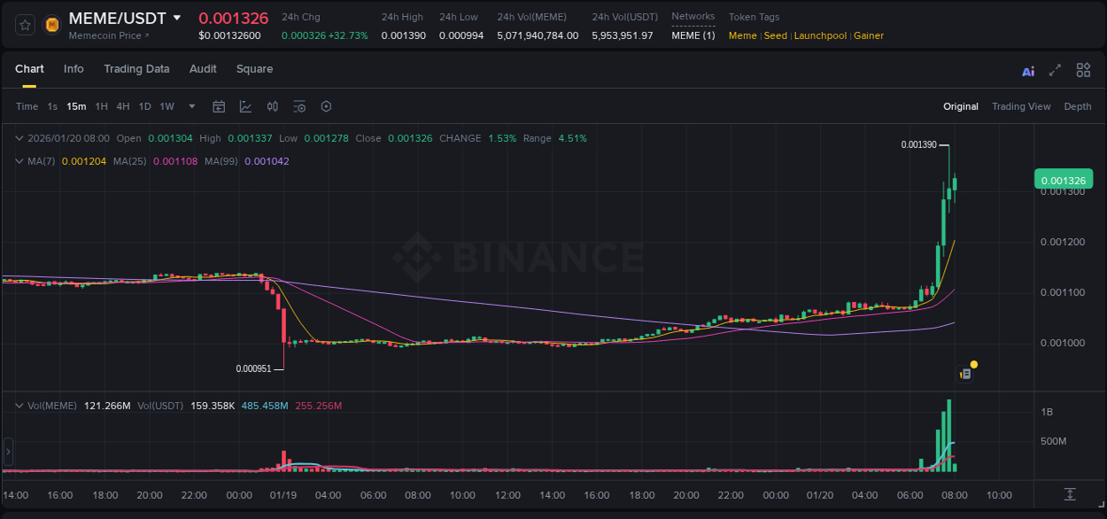This screenshot has width=1107, height=519.
Task: Collapse the MA indicators row chevron
Action: (19, 161)
